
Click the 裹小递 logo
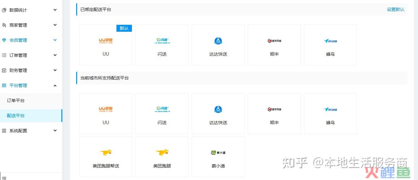click(x=218, y=153)
